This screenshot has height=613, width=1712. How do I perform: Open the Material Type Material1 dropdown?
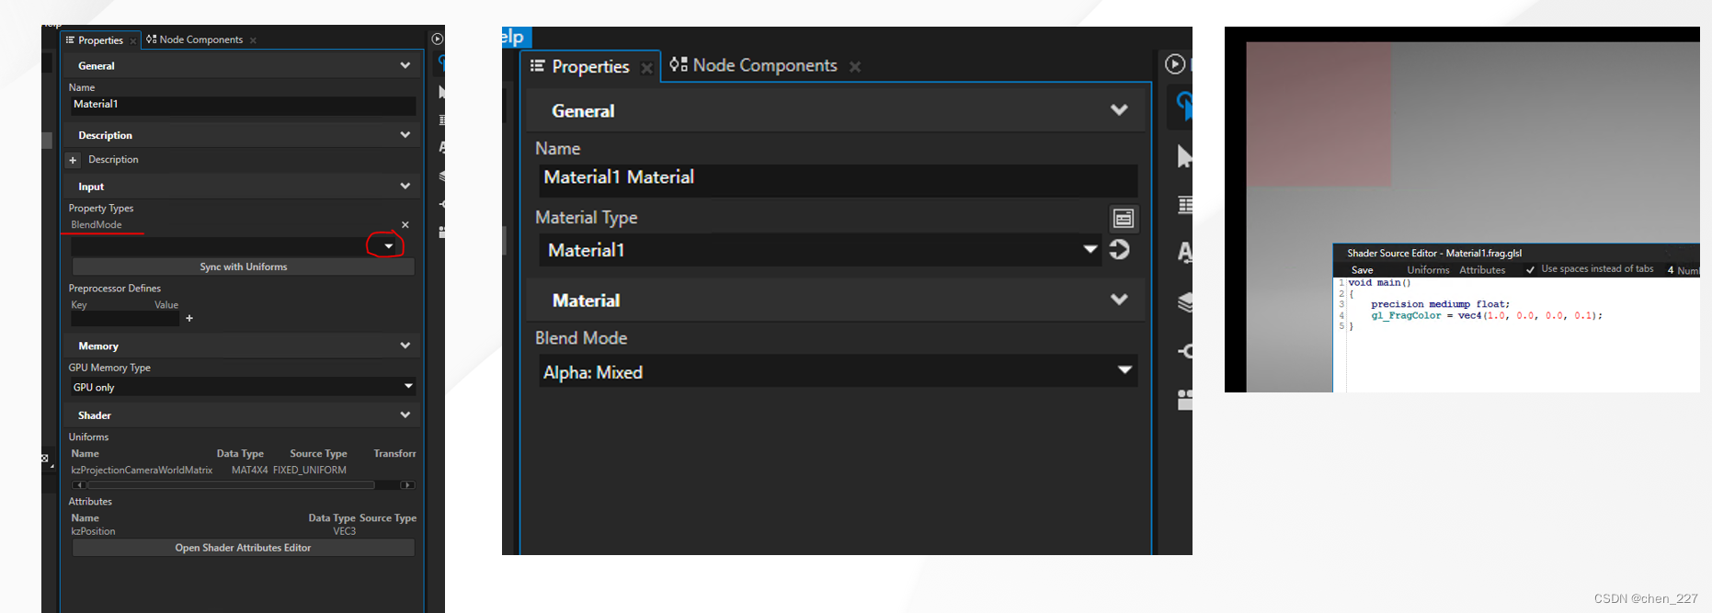tap(820, 250)
